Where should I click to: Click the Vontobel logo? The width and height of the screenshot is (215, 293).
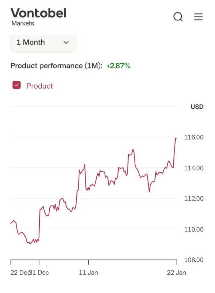tap(38, 13)
